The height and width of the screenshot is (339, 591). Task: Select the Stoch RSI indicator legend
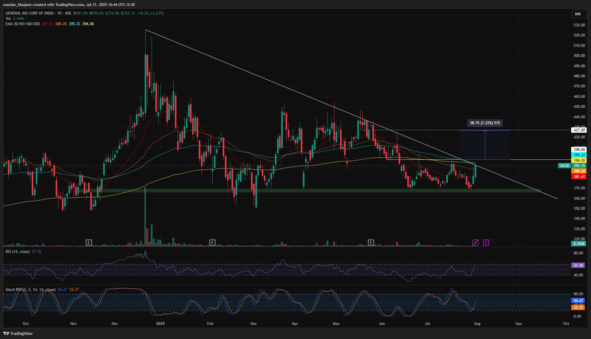tap(30, 290)
